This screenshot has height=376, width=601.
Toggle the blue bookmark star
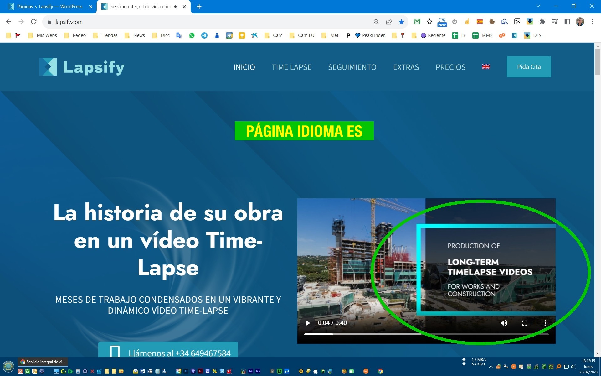coord(401,22)
